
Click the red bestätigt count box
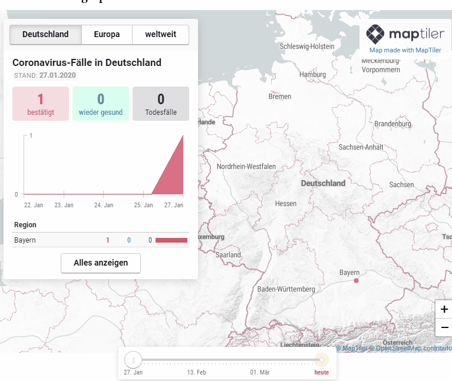pos(41,104)
